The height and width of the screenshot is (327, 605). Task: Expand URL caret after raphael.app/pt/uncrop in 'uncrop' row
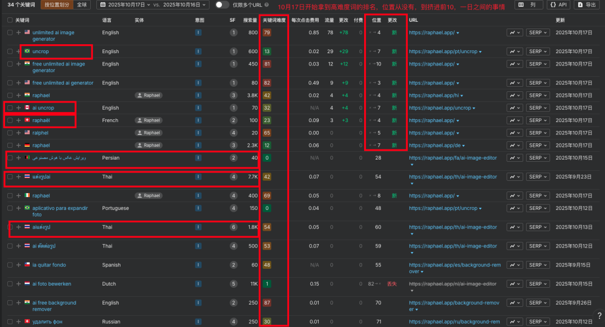481,52
